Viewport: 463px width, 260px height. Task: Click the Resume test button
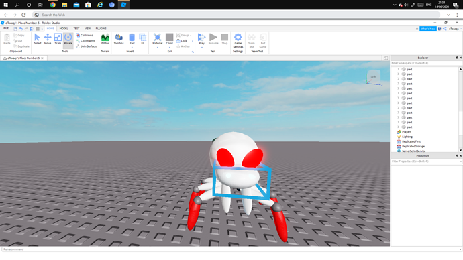click(x=213, y=39)
